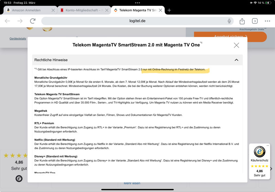Go back using the browser back arrow
Viewport: 275px width, 192px height.
click(8, 21)
